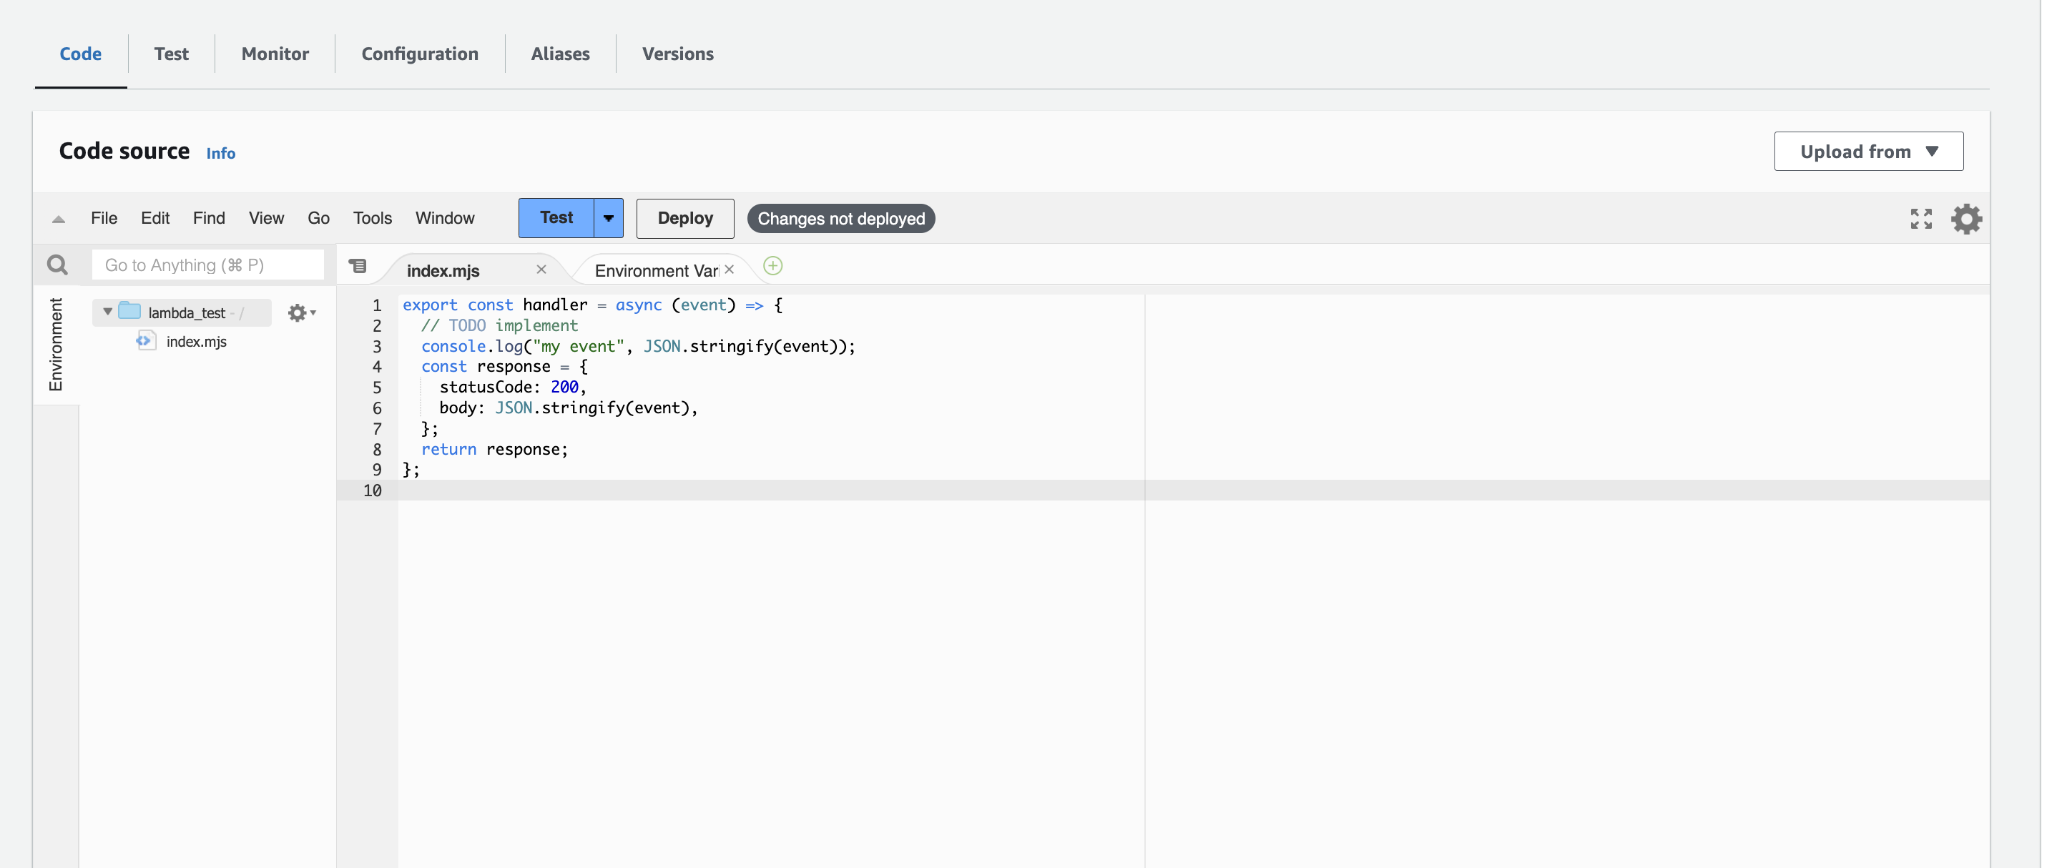
Task: Close the index.mjs editor tab
Action: click(541, 270)
